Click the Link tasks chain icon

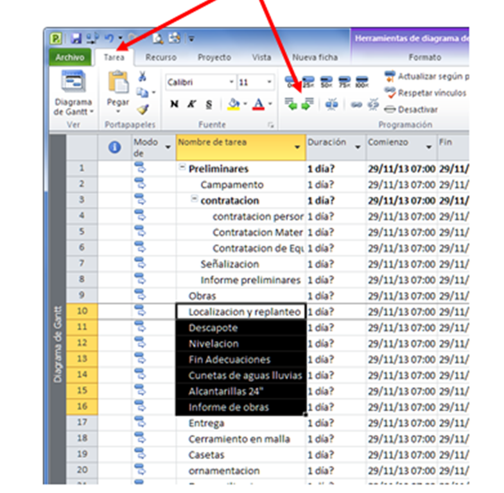pyautogui.click(x=356, y=105)
